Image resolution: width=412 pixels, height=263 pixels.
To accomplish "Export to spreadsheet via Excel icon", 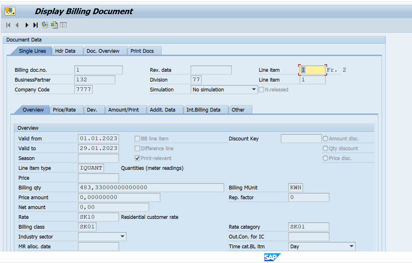I will point(54,25).
